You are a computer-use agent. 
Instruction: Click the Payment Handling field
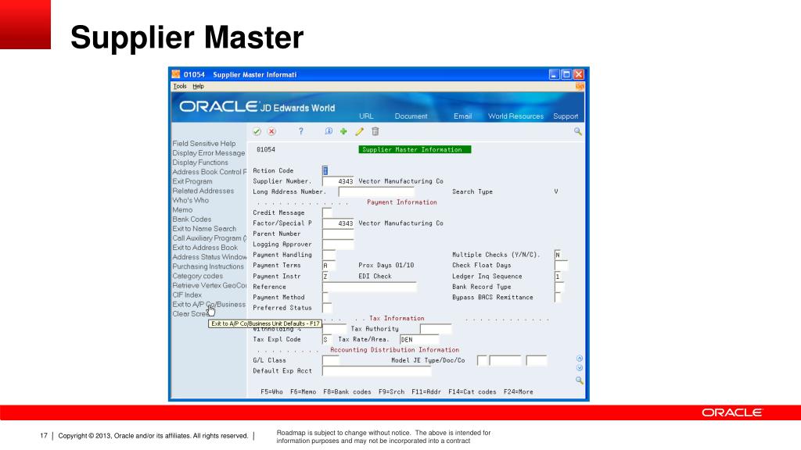(x=329, y=255)
